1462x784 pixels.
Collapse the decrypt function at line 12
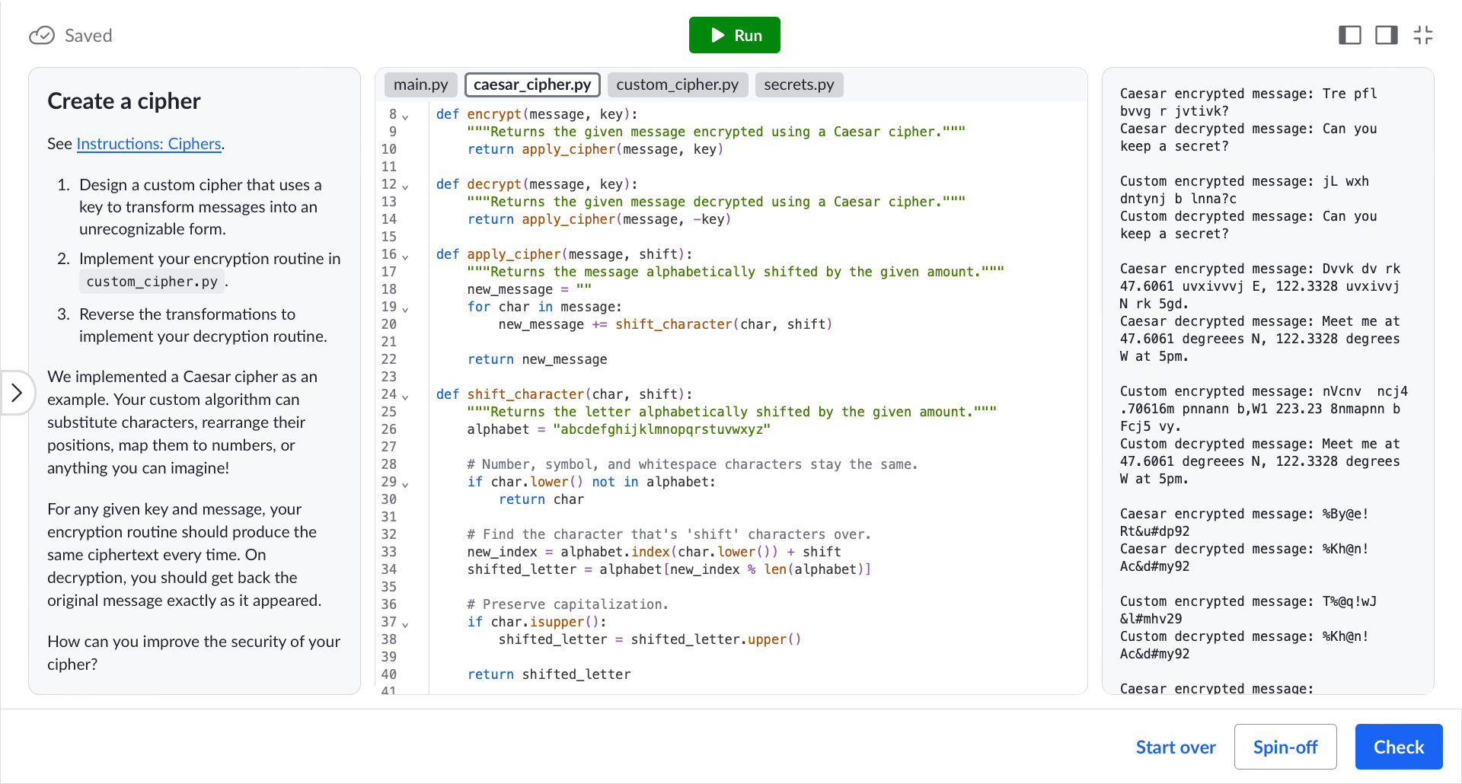(405, 186)
